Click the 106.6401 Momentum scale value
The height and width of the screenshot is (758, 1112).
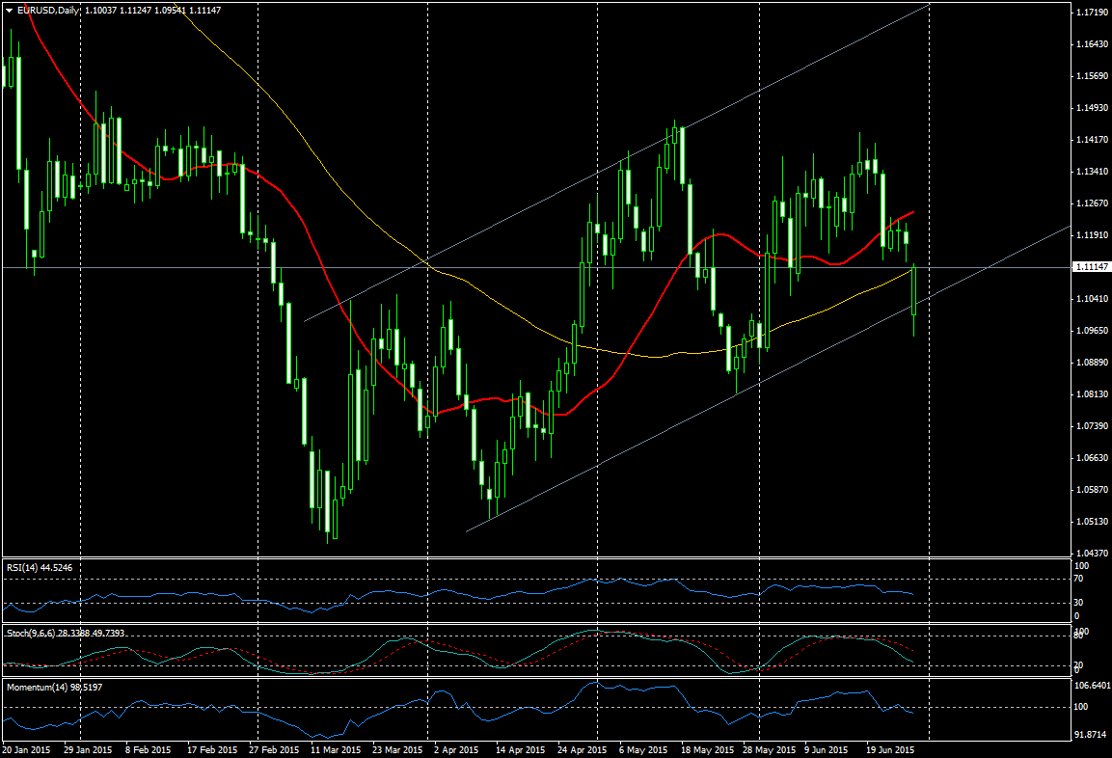pos(1092,686)
